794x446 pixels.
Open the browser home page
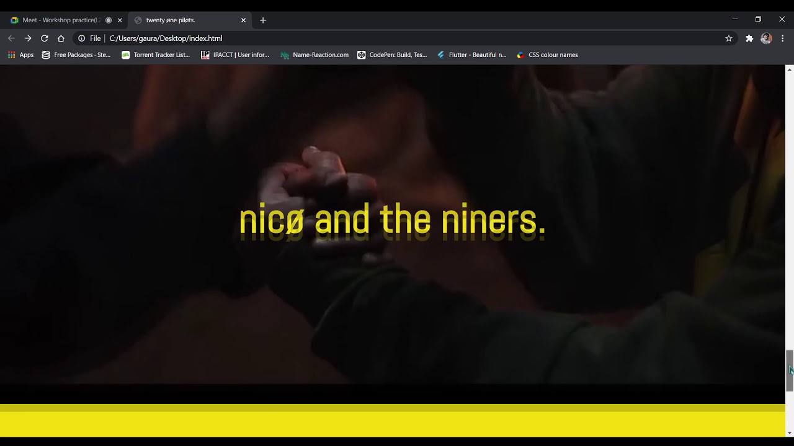click(61, 38)
